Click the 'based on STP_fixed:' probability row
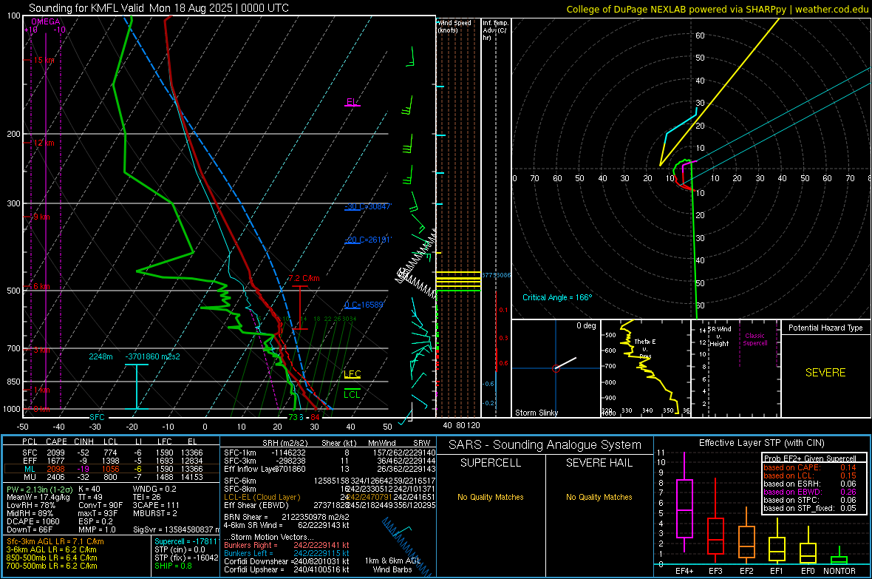Screen dimensions: 872x579 [810, 508]
